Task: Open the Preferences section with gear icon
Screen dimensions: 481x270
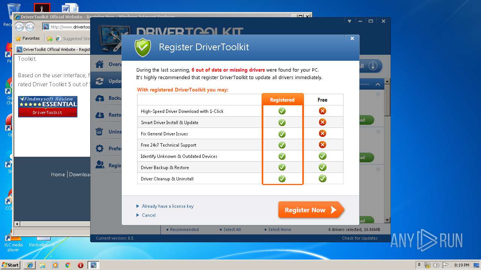Action: tap(106, 148)
